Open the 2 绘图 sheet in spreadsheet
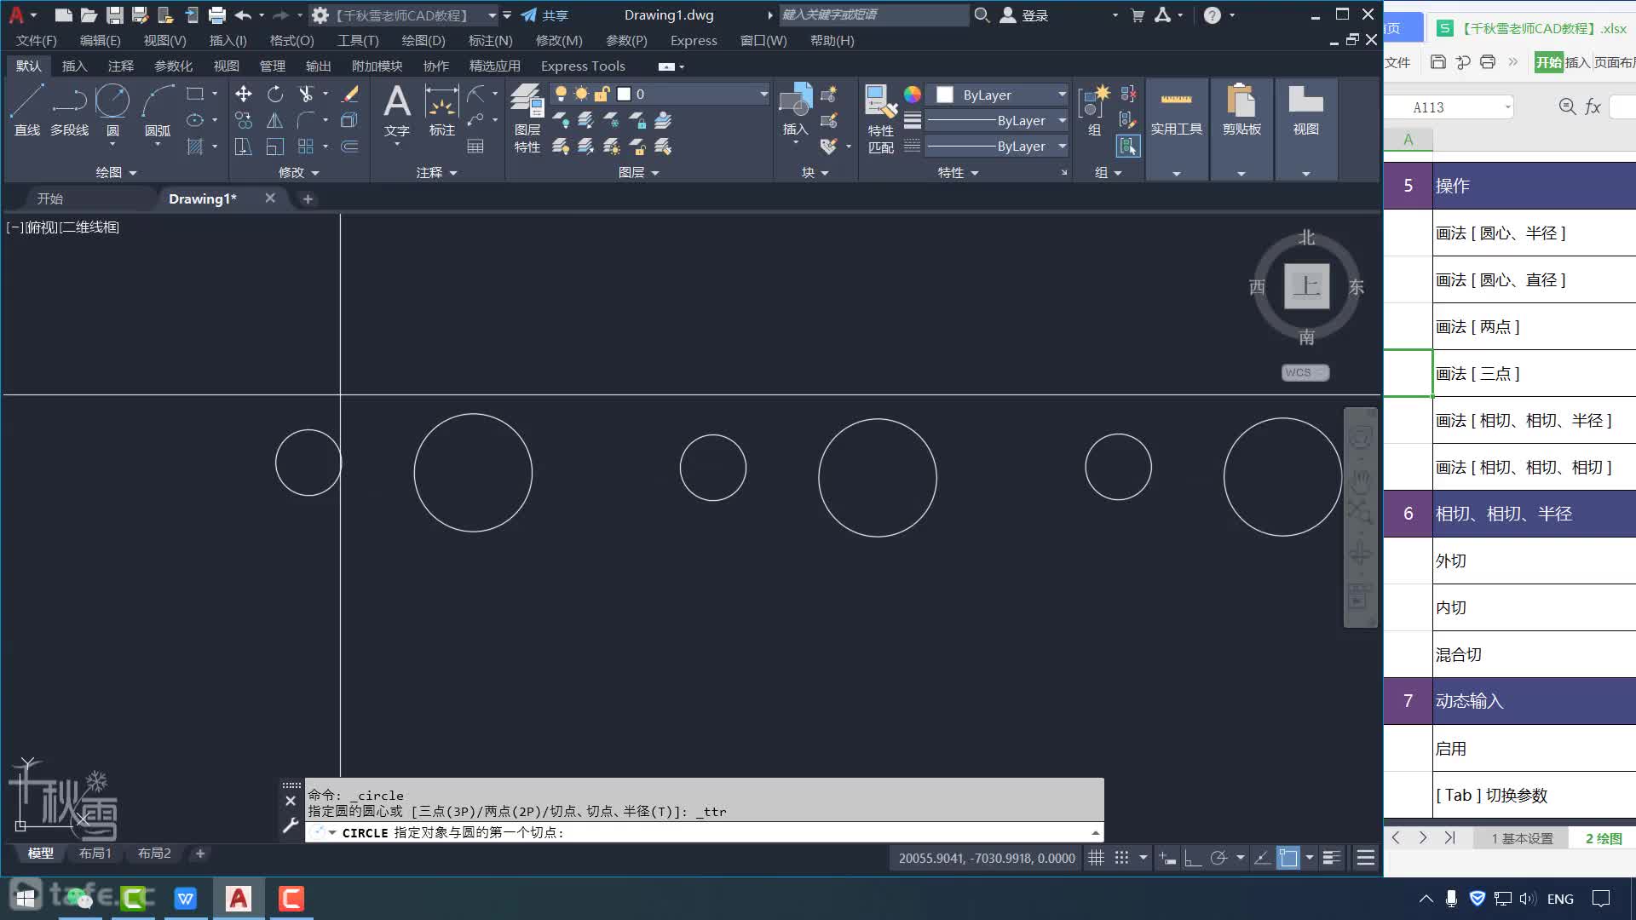This screenshot has width=1636, height=920. point(1603,838)
